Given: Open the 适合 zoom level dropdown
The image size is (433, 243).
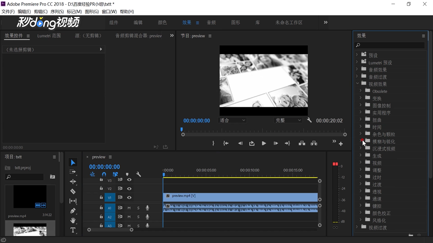Looking at the screenshot, I should click(x=232, y=120).
